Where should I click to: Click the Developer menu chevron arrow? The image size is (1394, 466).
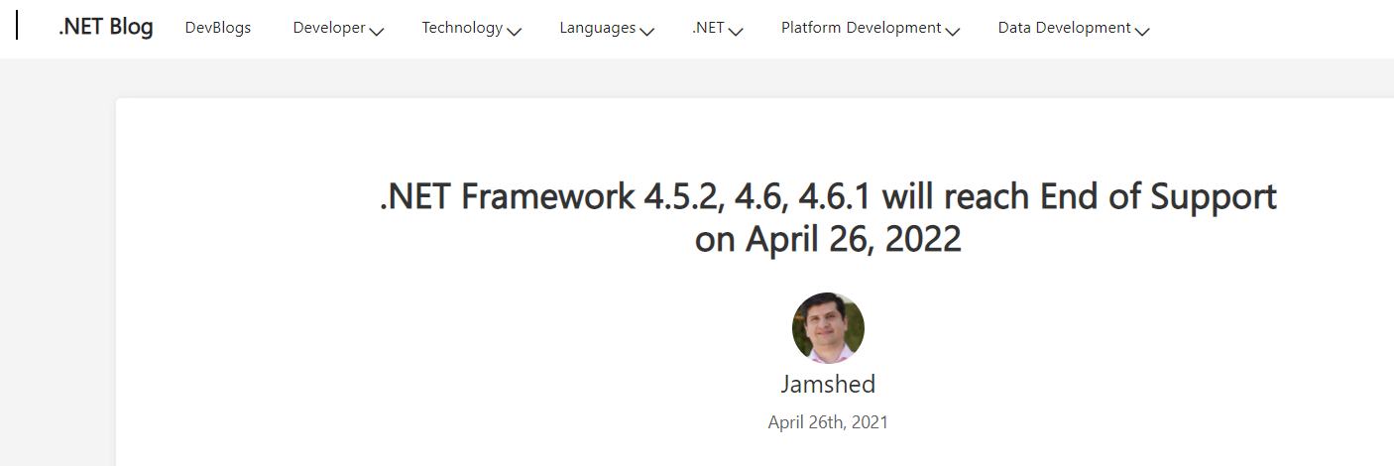377,31
